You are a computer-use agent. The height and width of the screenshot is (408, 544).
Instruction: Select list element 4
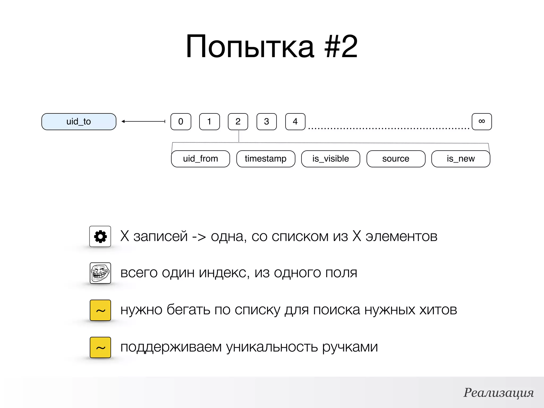coord(295,122)
